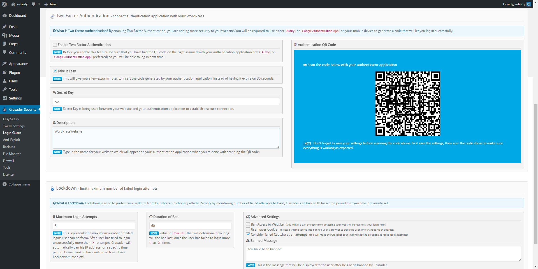This screenshot has height=269, width=538.
Task: Enable Two Factor Authentication checkbox
Action: pos(55,45)
